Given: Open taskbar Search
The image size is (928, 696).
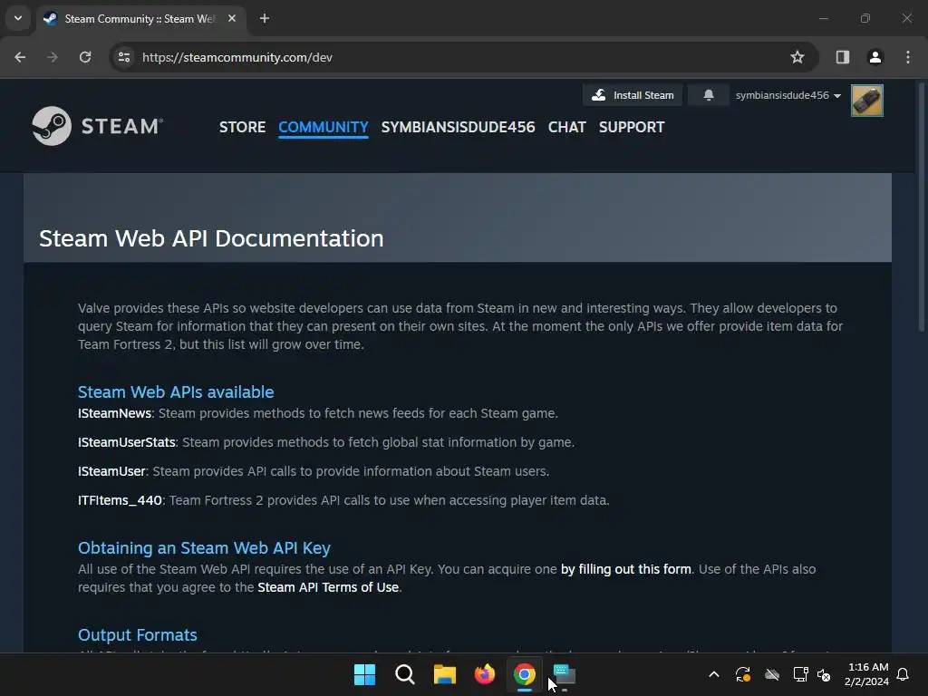Looking at the screenshot, I should pos(405,674).
